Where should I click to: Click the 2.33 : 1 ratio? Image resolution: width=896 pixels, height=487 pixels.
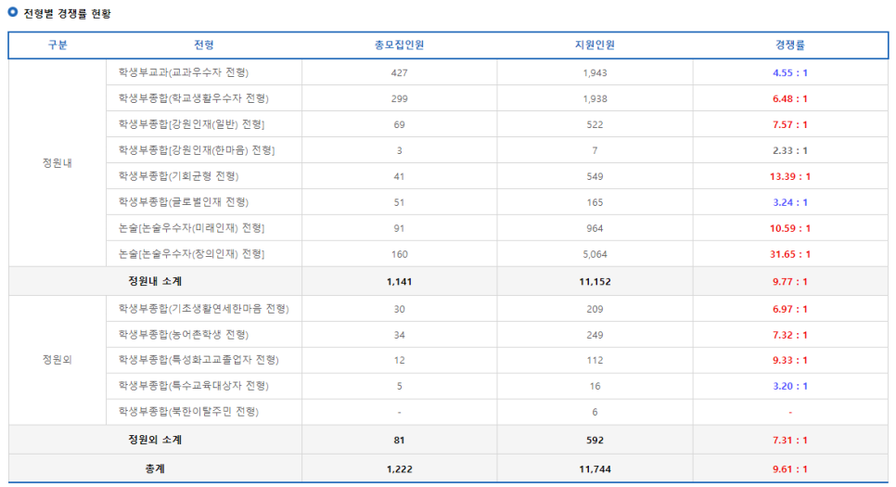pyautogui.click(x=790, y=150)
